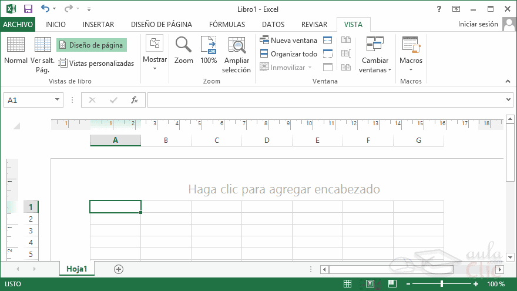The height and width of the screenshot is (291, 517).
Task: Switch to normal view in status bar
Action: point(348,284)
